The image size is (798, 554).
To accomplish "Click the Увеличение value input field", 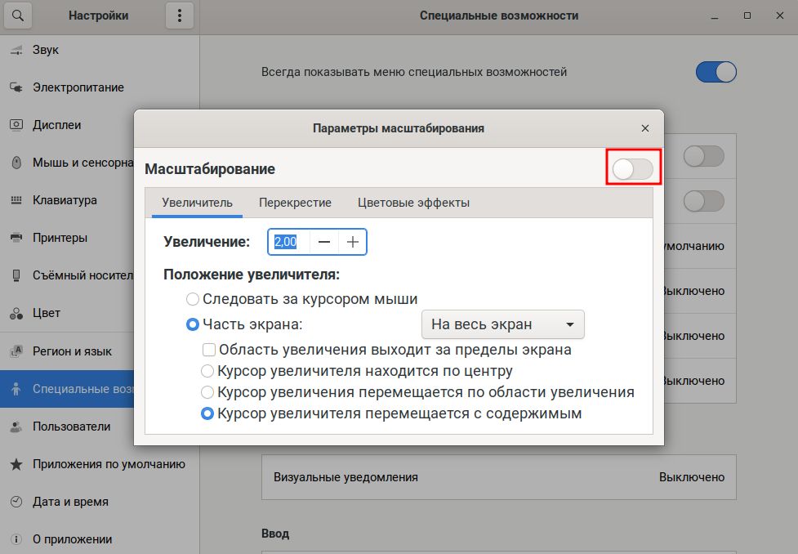I will click(289, 242).
